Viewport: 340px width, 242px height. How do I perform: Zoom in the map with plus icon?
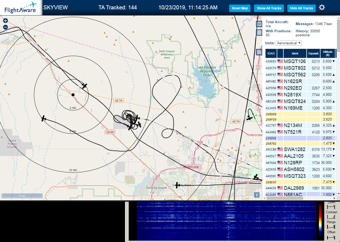click(x=6, y=21)
